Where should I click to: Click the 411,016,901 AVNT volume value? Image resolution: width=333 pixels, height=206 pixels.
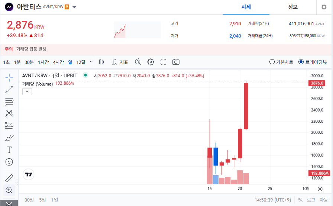307,24
